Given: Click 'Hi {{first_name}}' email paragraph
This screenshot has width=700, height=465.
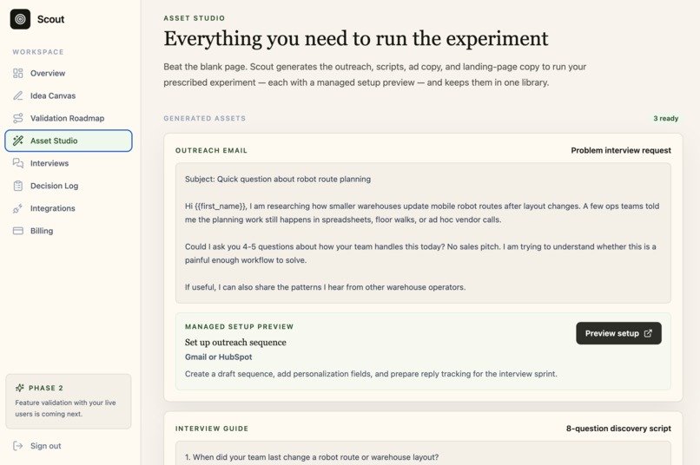Looking at the screenshot, I should 422,213.
